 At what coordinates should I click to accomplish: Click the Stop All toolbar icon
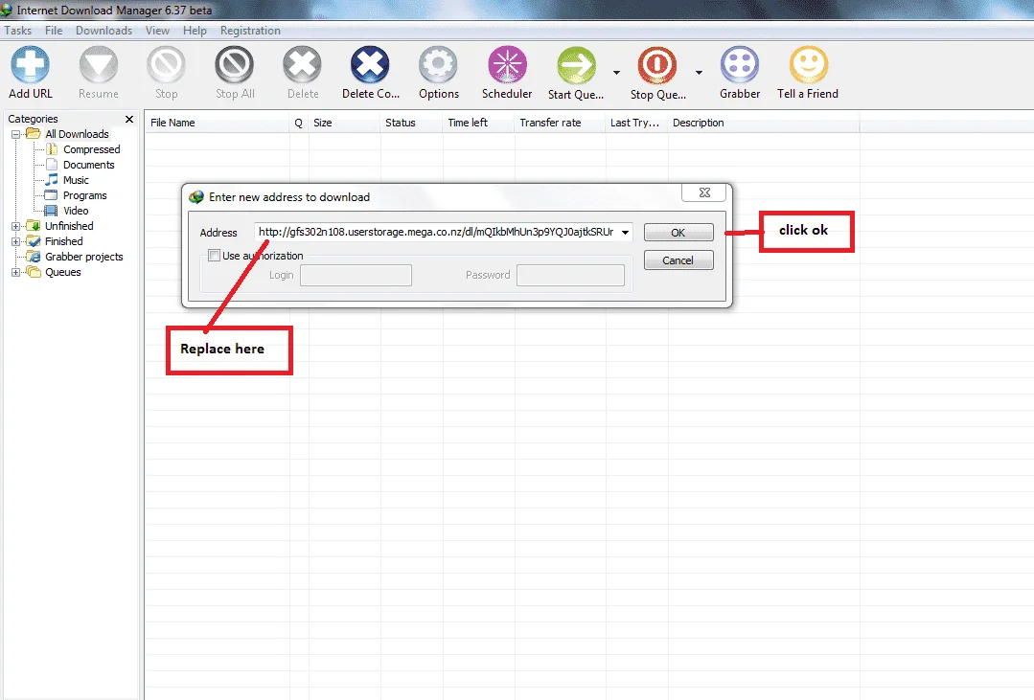pyautogui.click(x=235, y=64)
